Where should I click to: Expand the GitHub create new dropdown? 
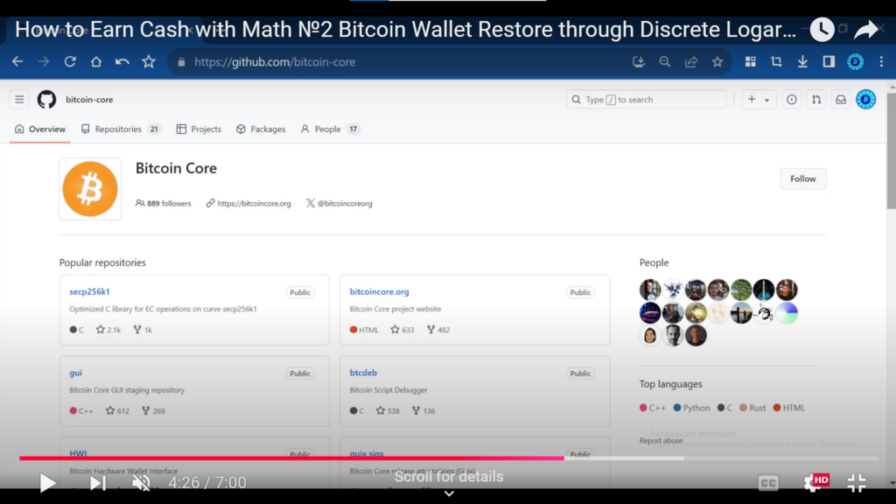(759, 100)
